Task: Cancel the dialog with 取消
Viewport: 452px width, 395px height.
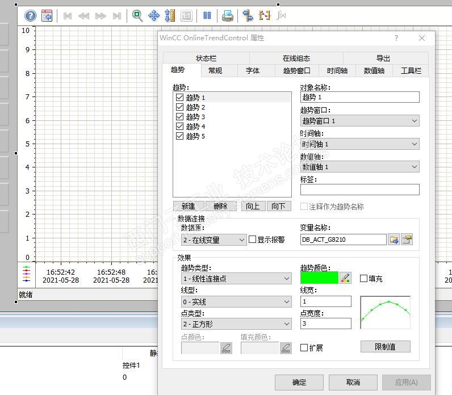Action: 353,383
